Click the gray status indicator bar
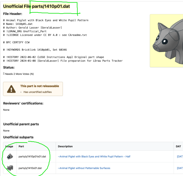The height and width of the screenshot is (176, 183). tap(4, 74)
